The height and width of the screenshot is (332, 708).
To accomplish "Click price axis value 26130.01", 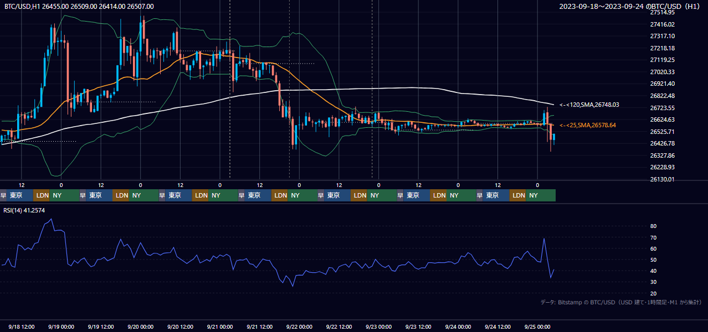I will 662,179.
